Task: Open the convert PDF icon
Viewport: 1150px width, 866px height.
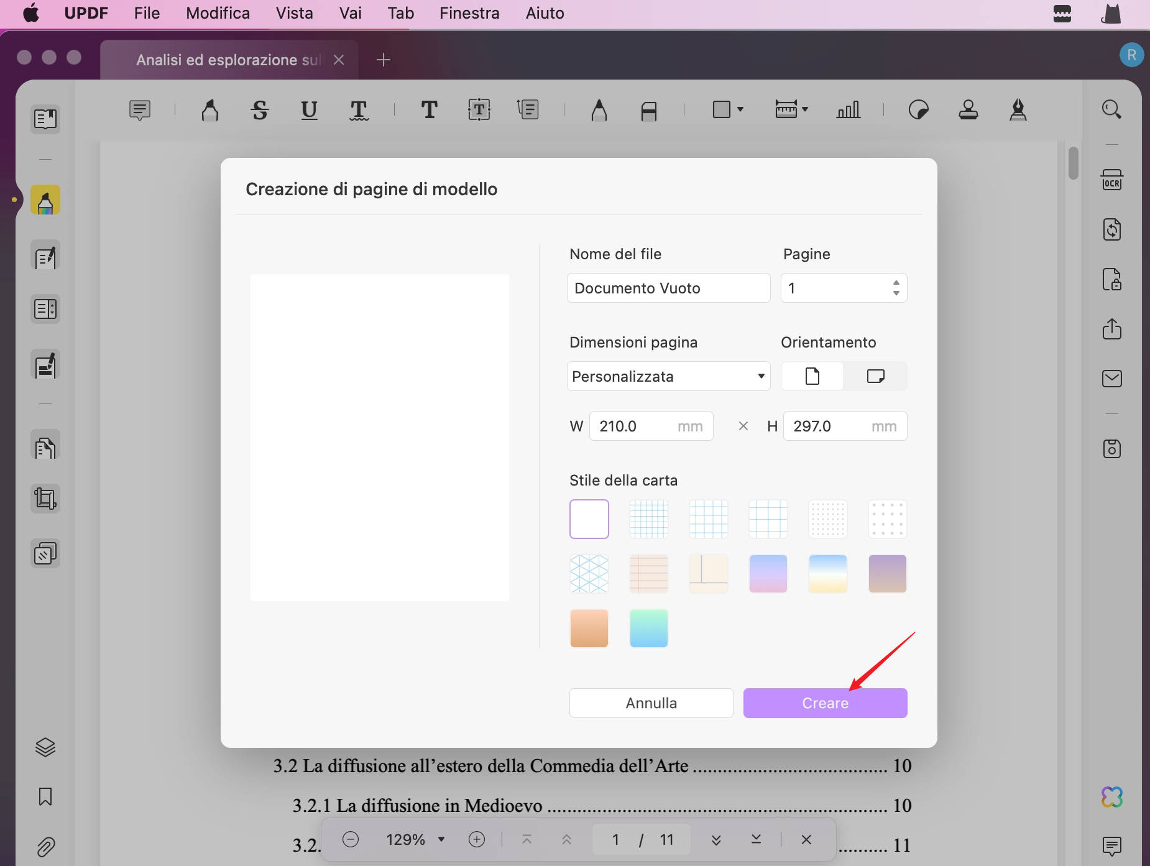Action: point(1111,229)
